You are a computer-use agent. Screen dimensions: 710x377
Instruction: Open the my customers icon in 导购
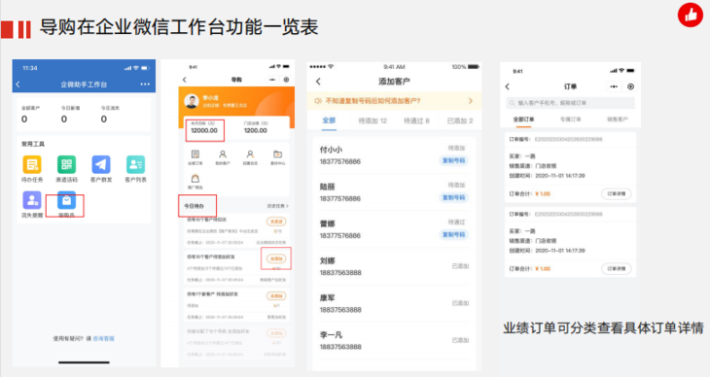point(223,154)
